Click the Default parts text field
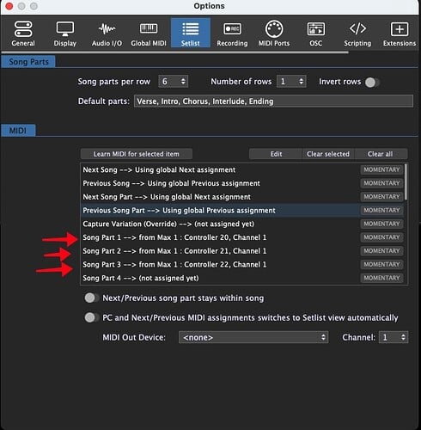 pos(273,101)
